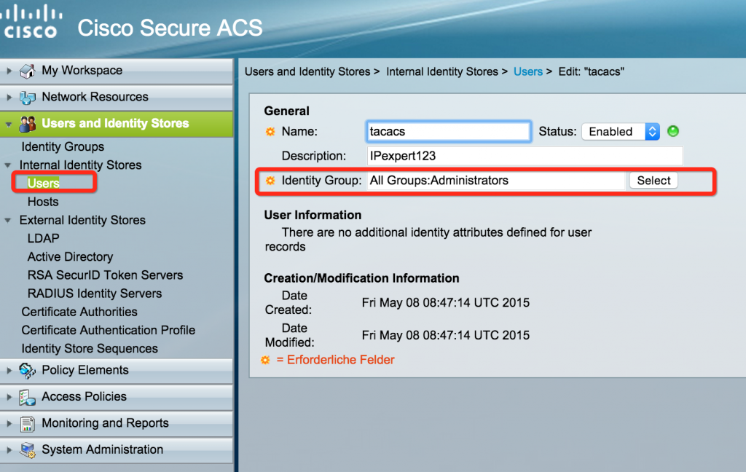Click the Name input field containing tacacs

pyautogui.click(x=449, y=132)
